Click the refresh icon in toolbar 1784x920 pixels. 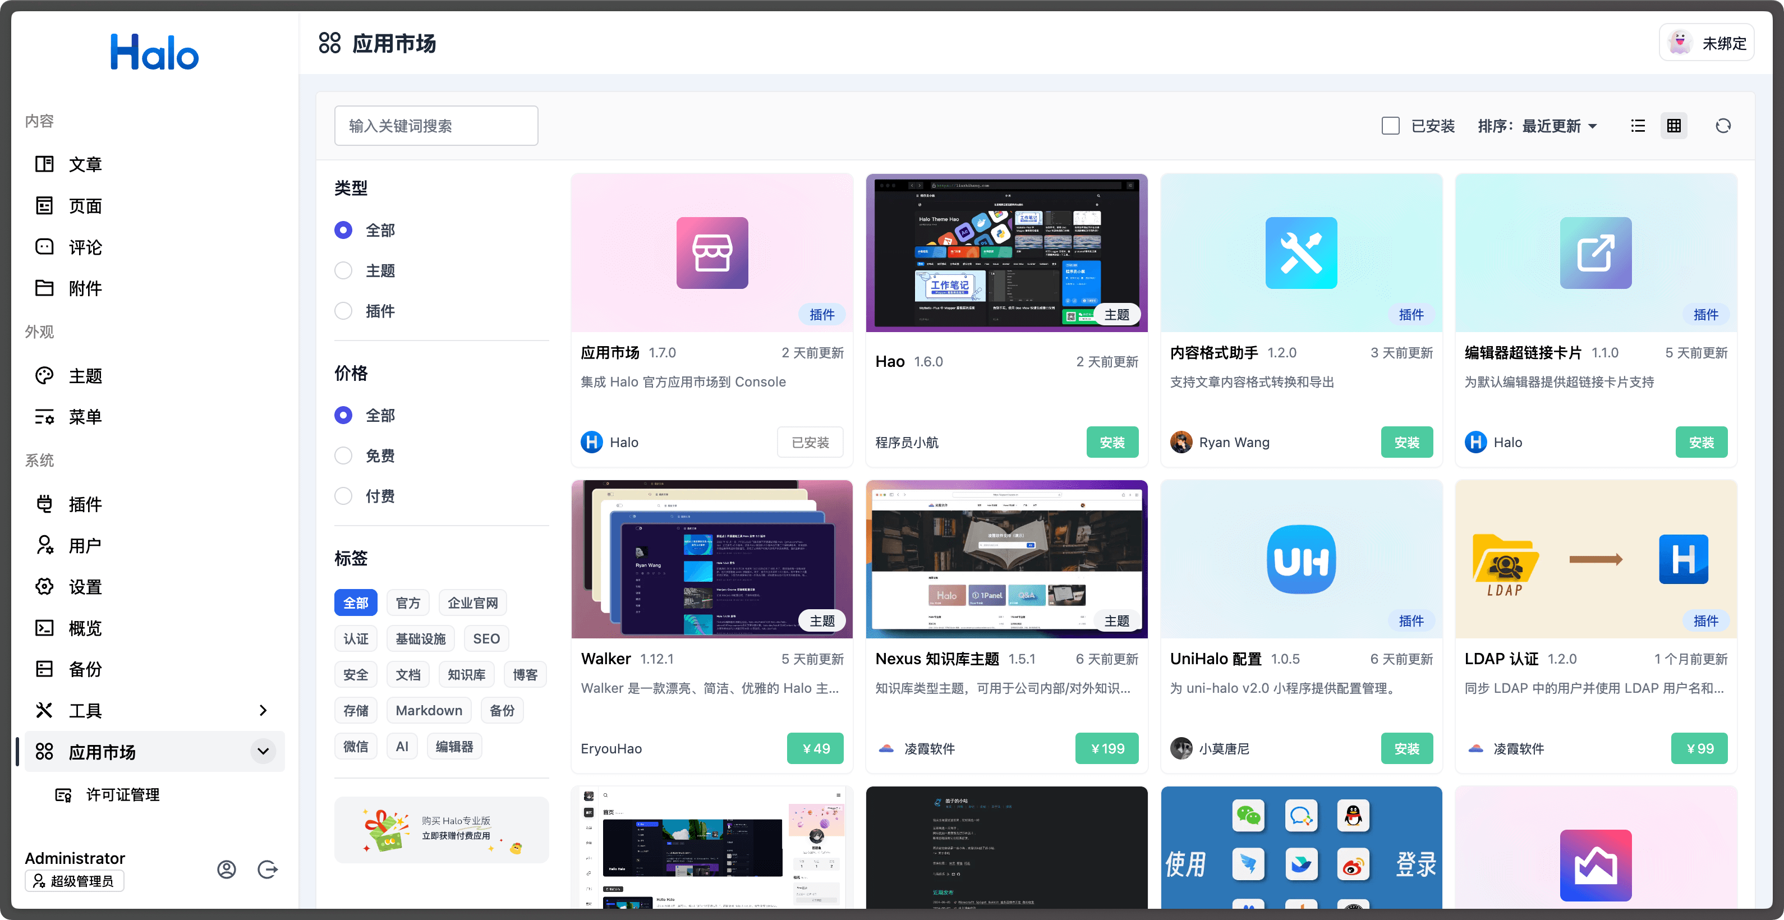coord(1723,126)
